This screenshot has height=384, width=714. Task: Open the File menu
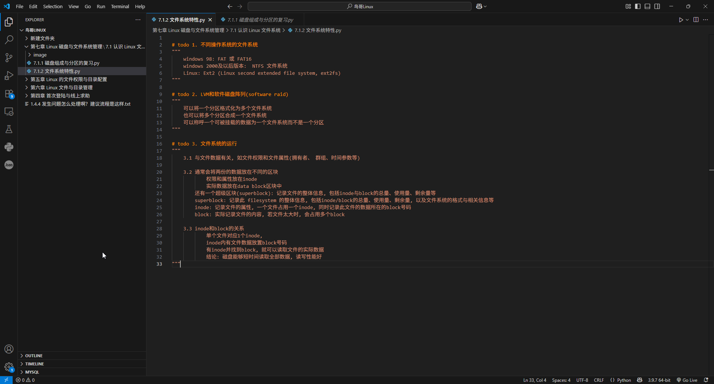coord(20,6)
